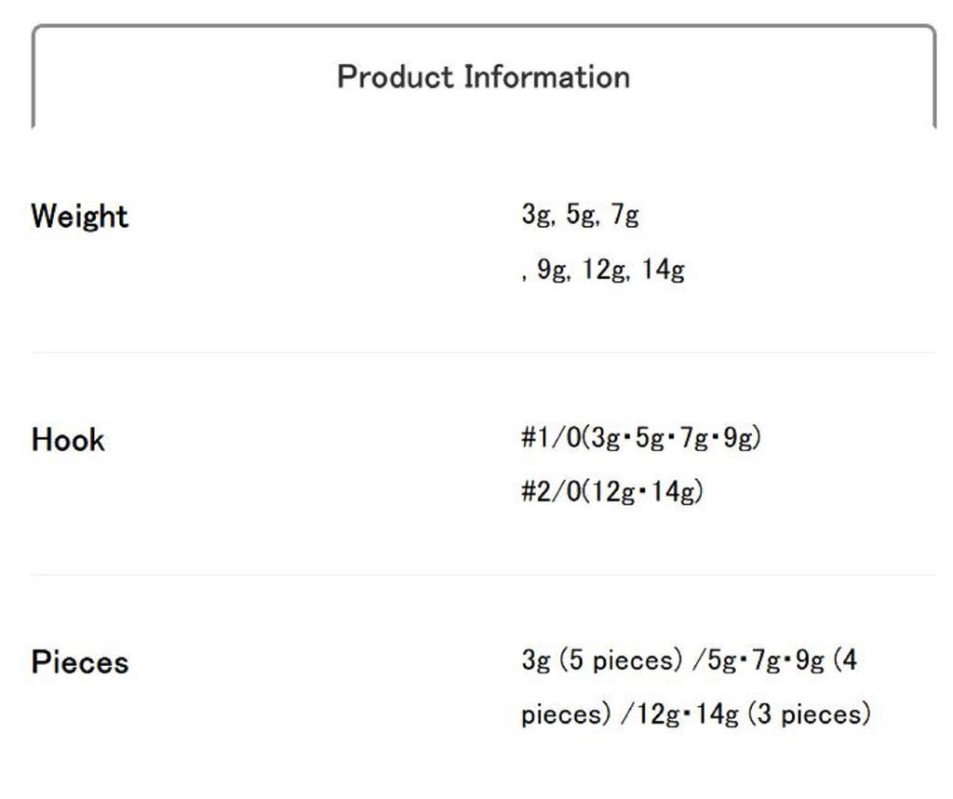
Task: Click the "#1/0(3g·5g·7g·9g)" hook size line
Action: pyautogui.click(x=640, y=438)
